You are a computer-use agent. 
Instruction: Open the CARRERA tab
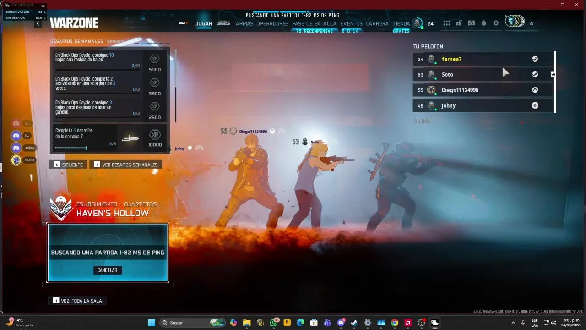[377, 23]
